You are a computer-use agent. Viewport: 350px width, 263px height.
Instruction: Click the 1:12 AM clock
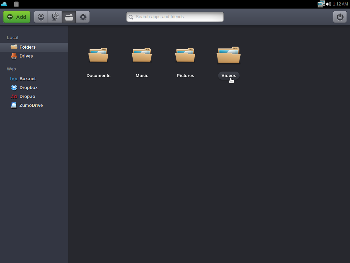(340, 4)
